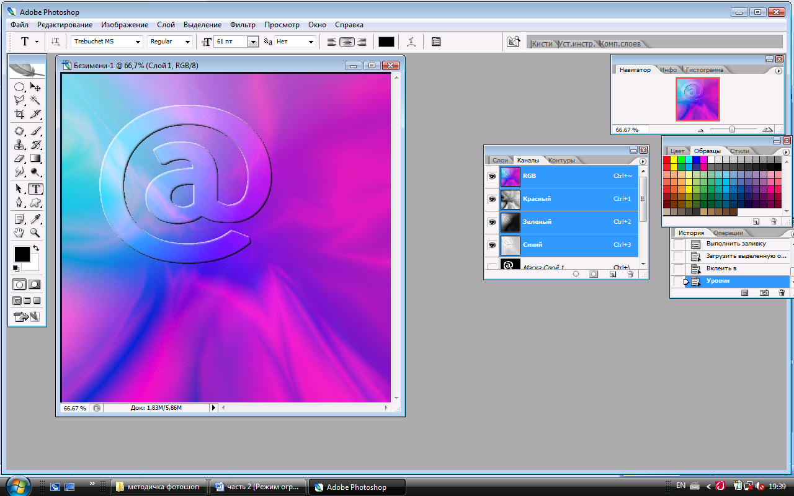Select the Gradient tool
The height and width of the screenshot is (496, 794).
[35, 159]
